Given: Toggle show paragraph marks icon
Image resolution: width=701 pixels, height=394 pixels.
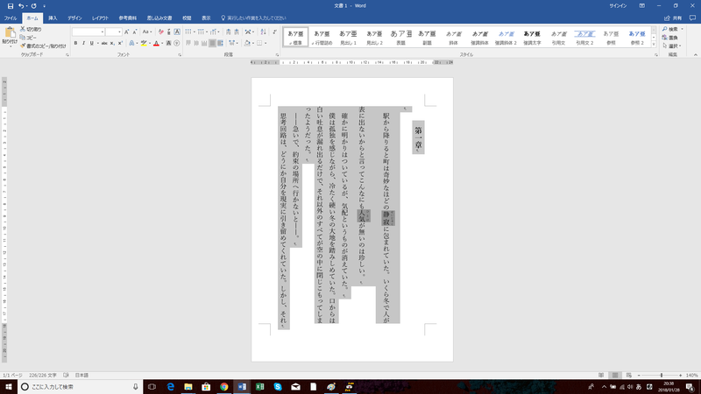Looking at the screenshot, I should [x=274, y=32].
